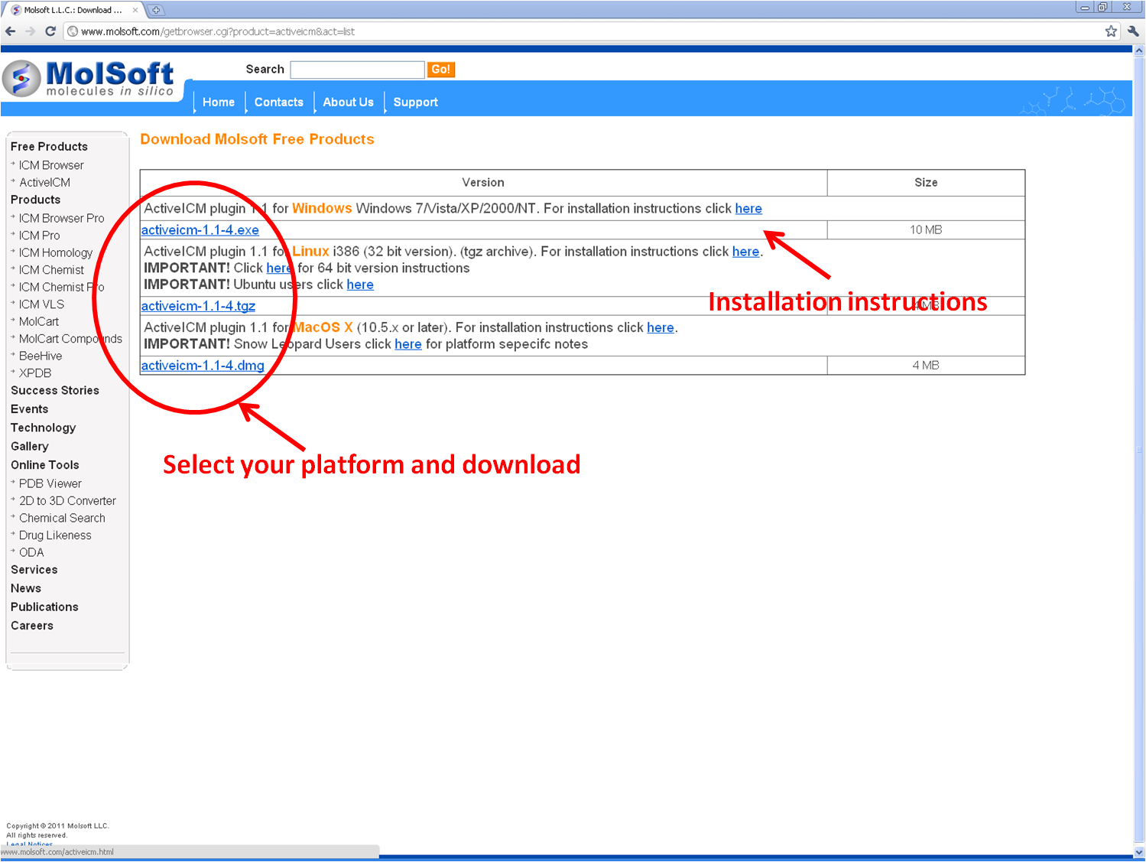
Task: Click the address bar URL
Action: click(218, 31)
